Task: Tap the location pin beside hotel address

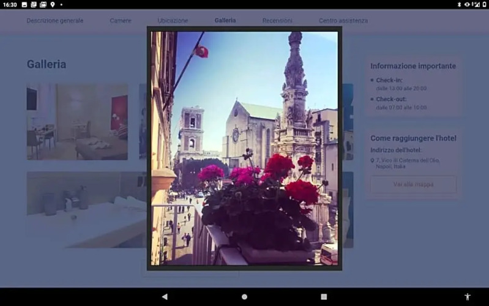Action: [372, 160]
